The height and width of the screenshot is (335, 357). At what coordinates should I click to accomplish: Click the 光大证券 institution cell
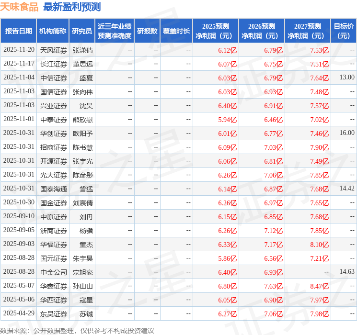[54, 175]
